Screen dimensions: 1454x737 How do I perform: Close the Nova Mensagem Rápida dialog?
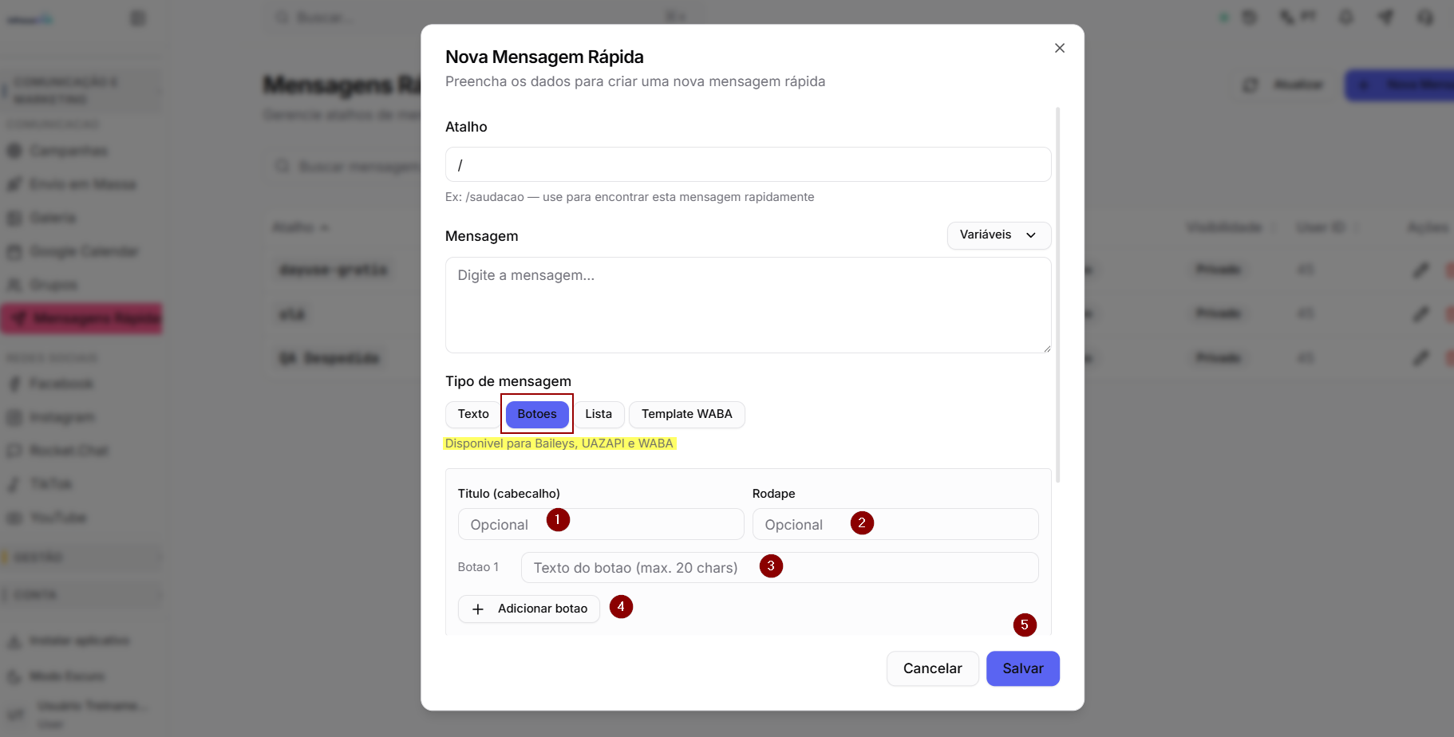coord(1059,48)
